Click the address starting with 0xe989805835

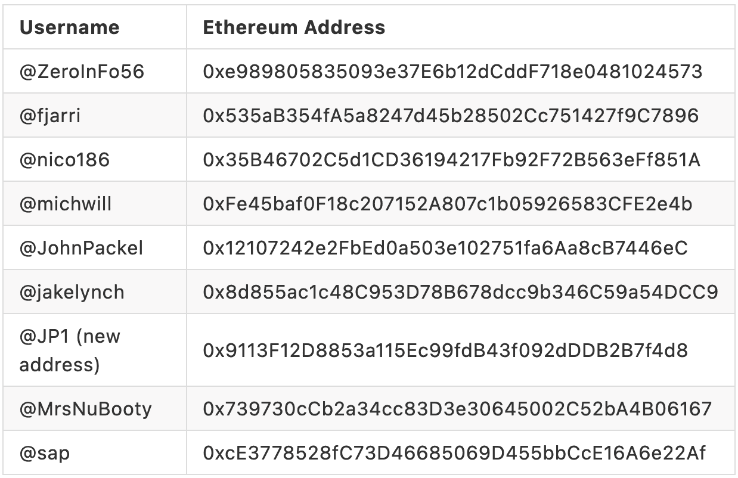[452, 72]
